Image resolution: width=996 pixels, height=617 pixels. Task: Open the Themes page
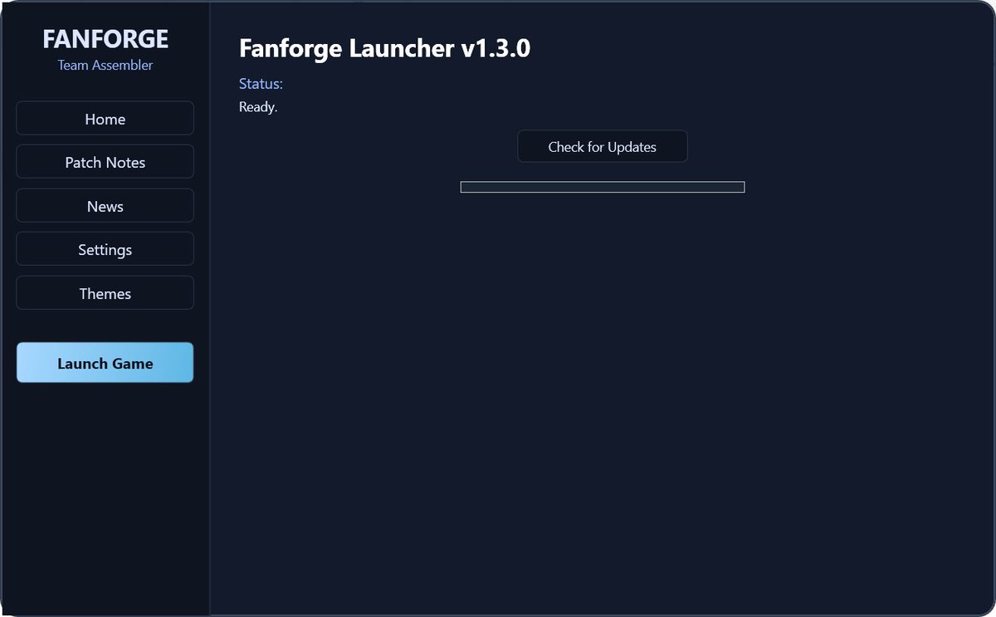105,293
